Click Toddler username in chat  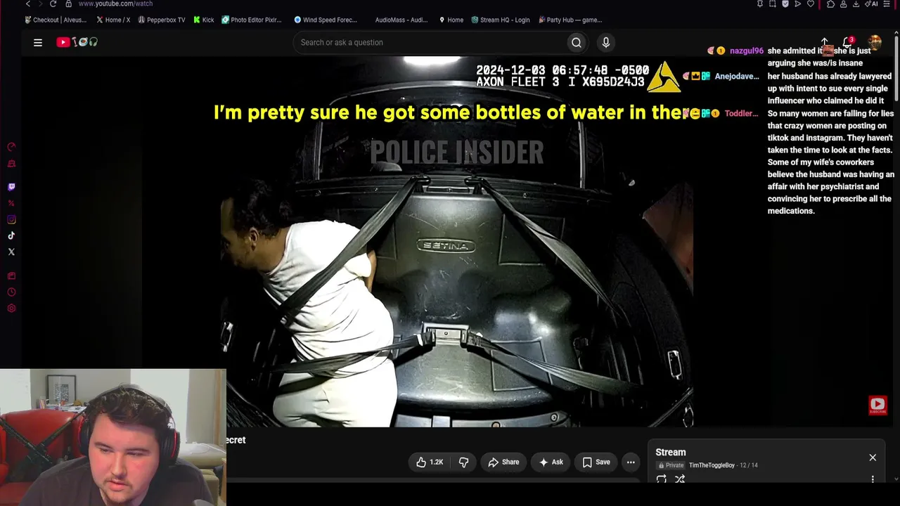(741, 113)
